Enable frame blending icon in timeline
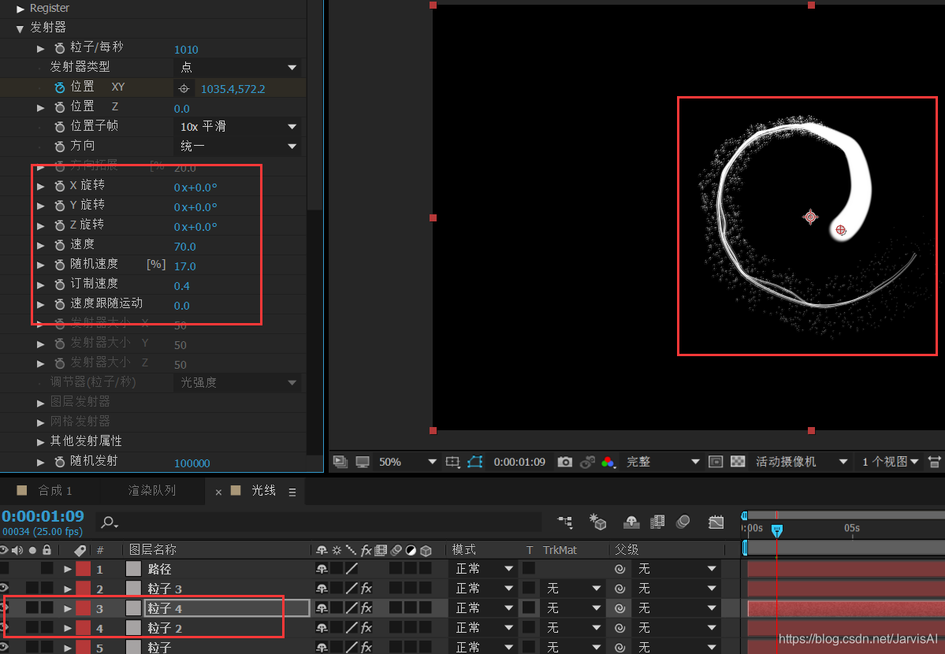This screenshot has width=945, height=654. (657, 522)
